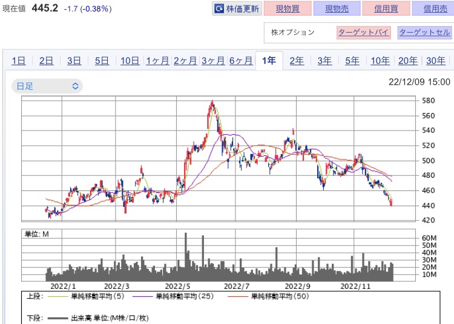This screenshot has width=454, height=324.
Task: Click the ターゲットバイ option link
Action: click(x=363, y=33)
